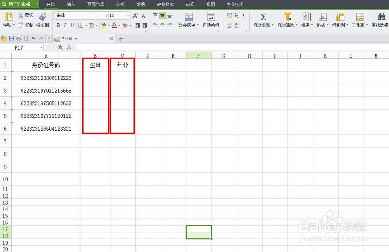Toggle middle vertical alignment
Viewport: 389px width, 252px height.
tap(162, 16)
